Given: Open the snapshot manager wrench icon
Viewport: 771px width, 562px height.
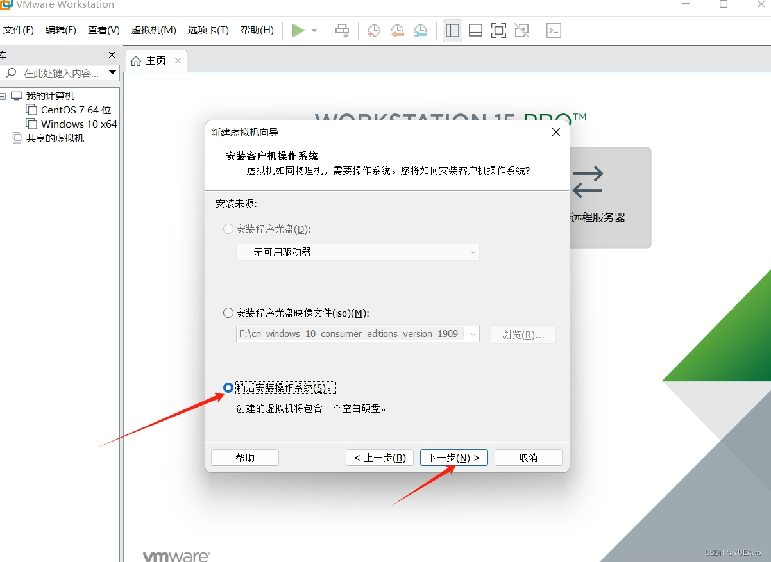Looking at the screenshot, I should point(421,30).
